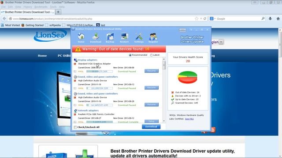
Task: Open the Restore tool icon
Action: [x=124, y=38]
